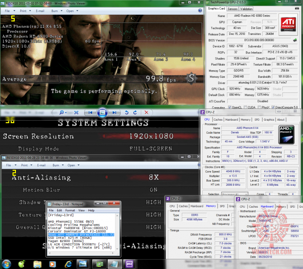Click the GPU-Z title bar application icon
This screenshot has width=303, height=269.
208,3
